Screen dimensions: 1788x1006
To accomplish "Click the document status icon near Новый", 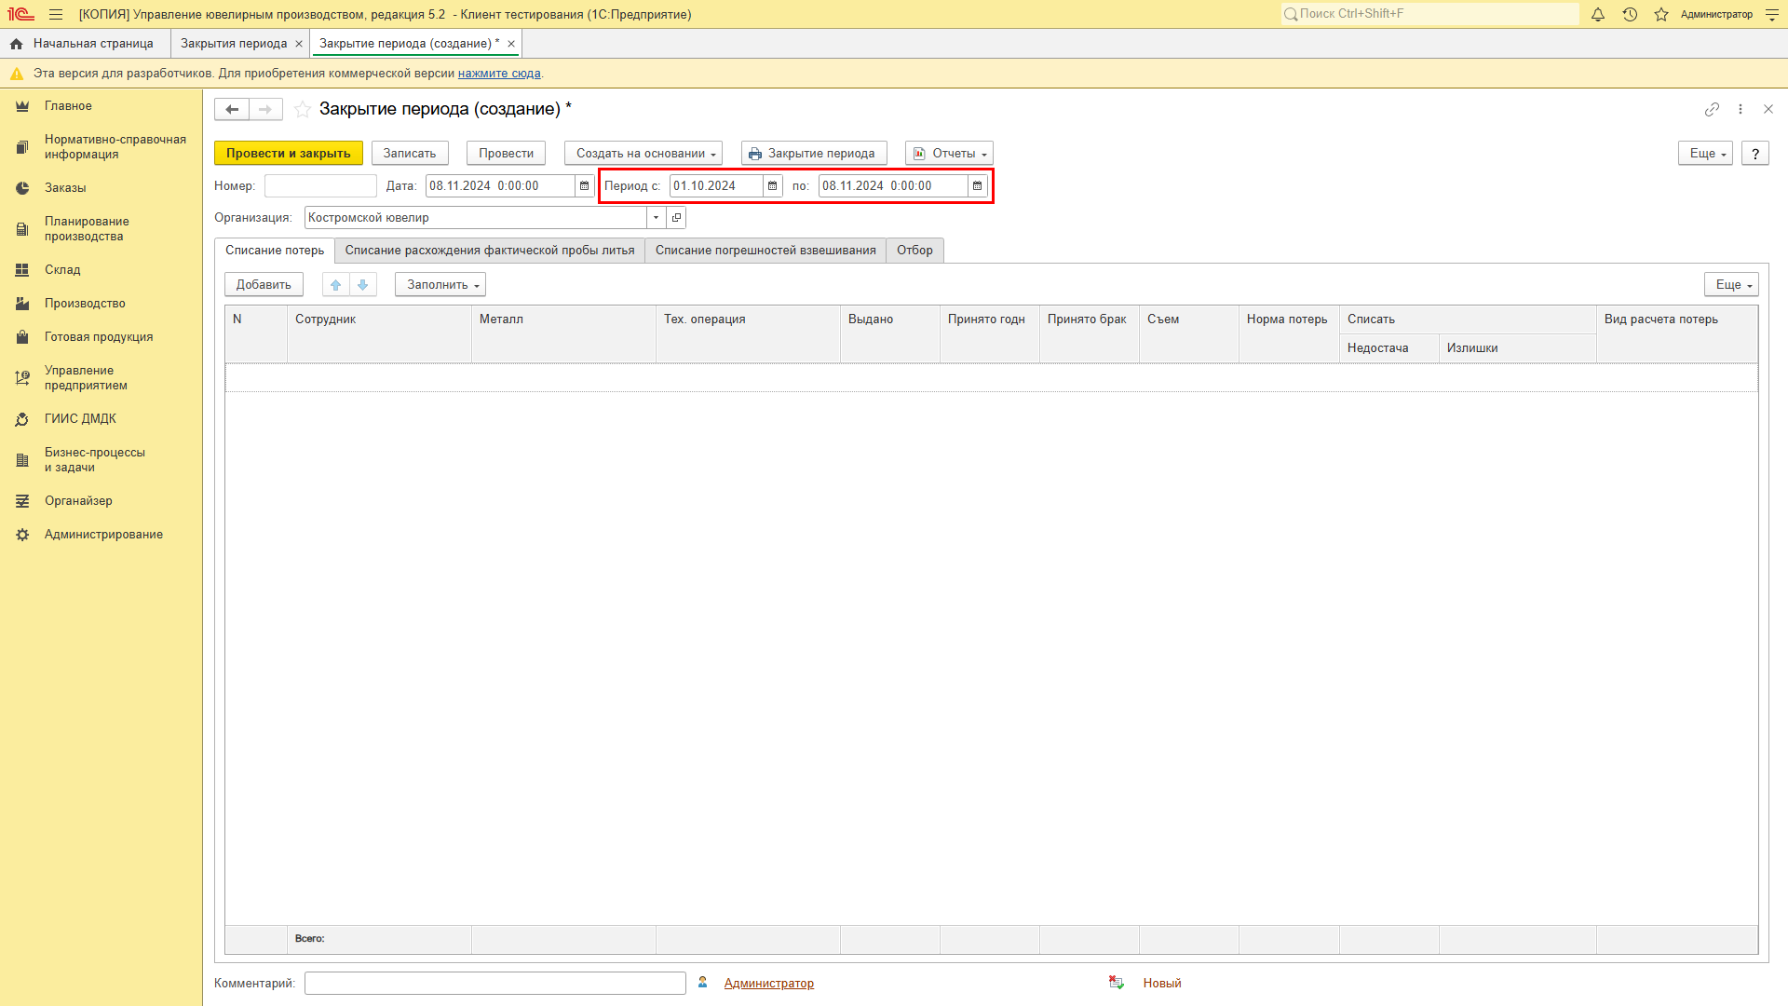I will (1116, 983).
